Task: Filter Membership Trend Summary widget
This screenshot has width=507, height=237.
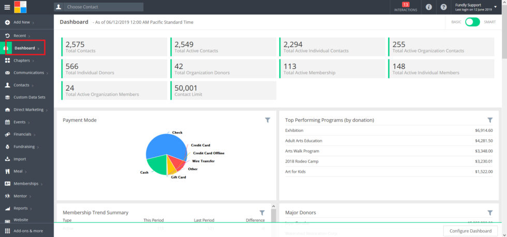Action: pos(262,213)
